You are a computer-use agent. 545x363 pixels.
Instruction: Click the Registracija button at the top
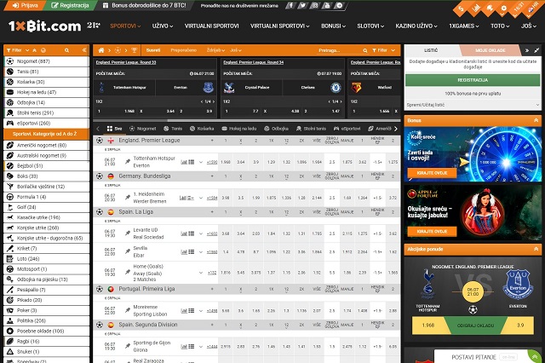(70, 6)
